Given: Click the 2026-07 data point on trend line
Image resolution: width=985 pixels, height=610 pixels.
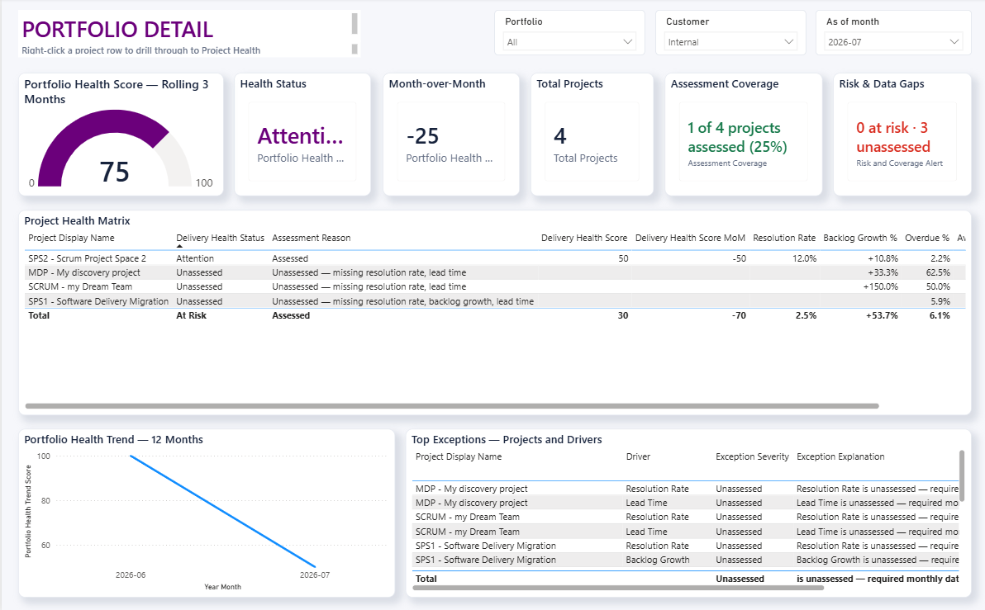Looking at the screenshot, I should [x=315, y=567].
